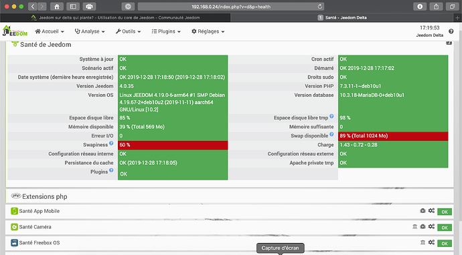Click the Safari address bar URL field
The image size is (462, 255).
coord(231,7)
